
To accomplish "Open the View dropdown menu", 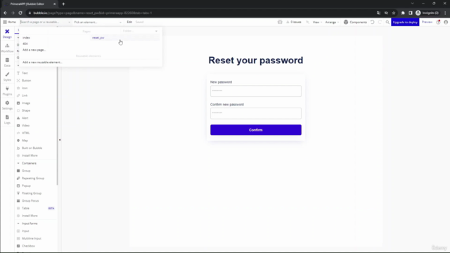I will [x=317, y=22].
